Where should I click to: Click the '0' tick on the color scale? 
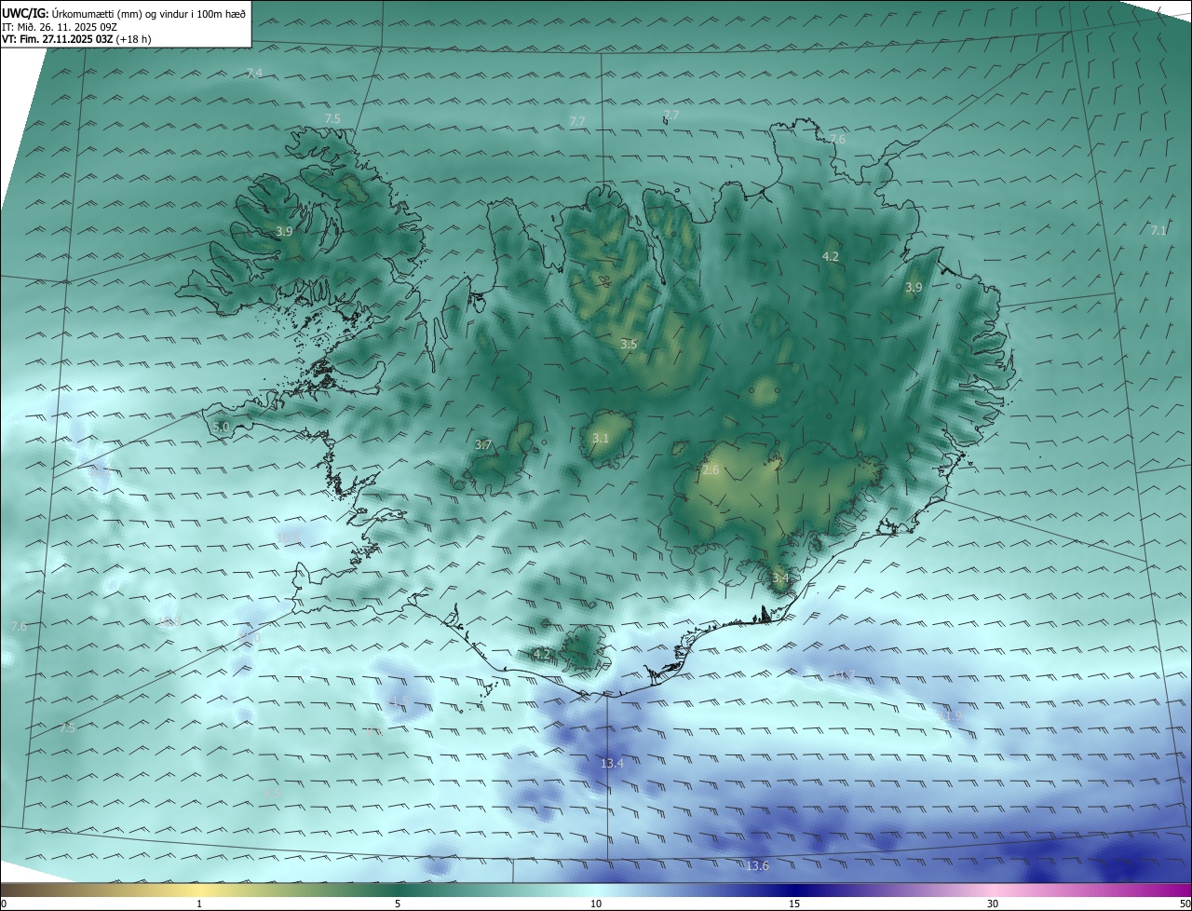point(4,904)
